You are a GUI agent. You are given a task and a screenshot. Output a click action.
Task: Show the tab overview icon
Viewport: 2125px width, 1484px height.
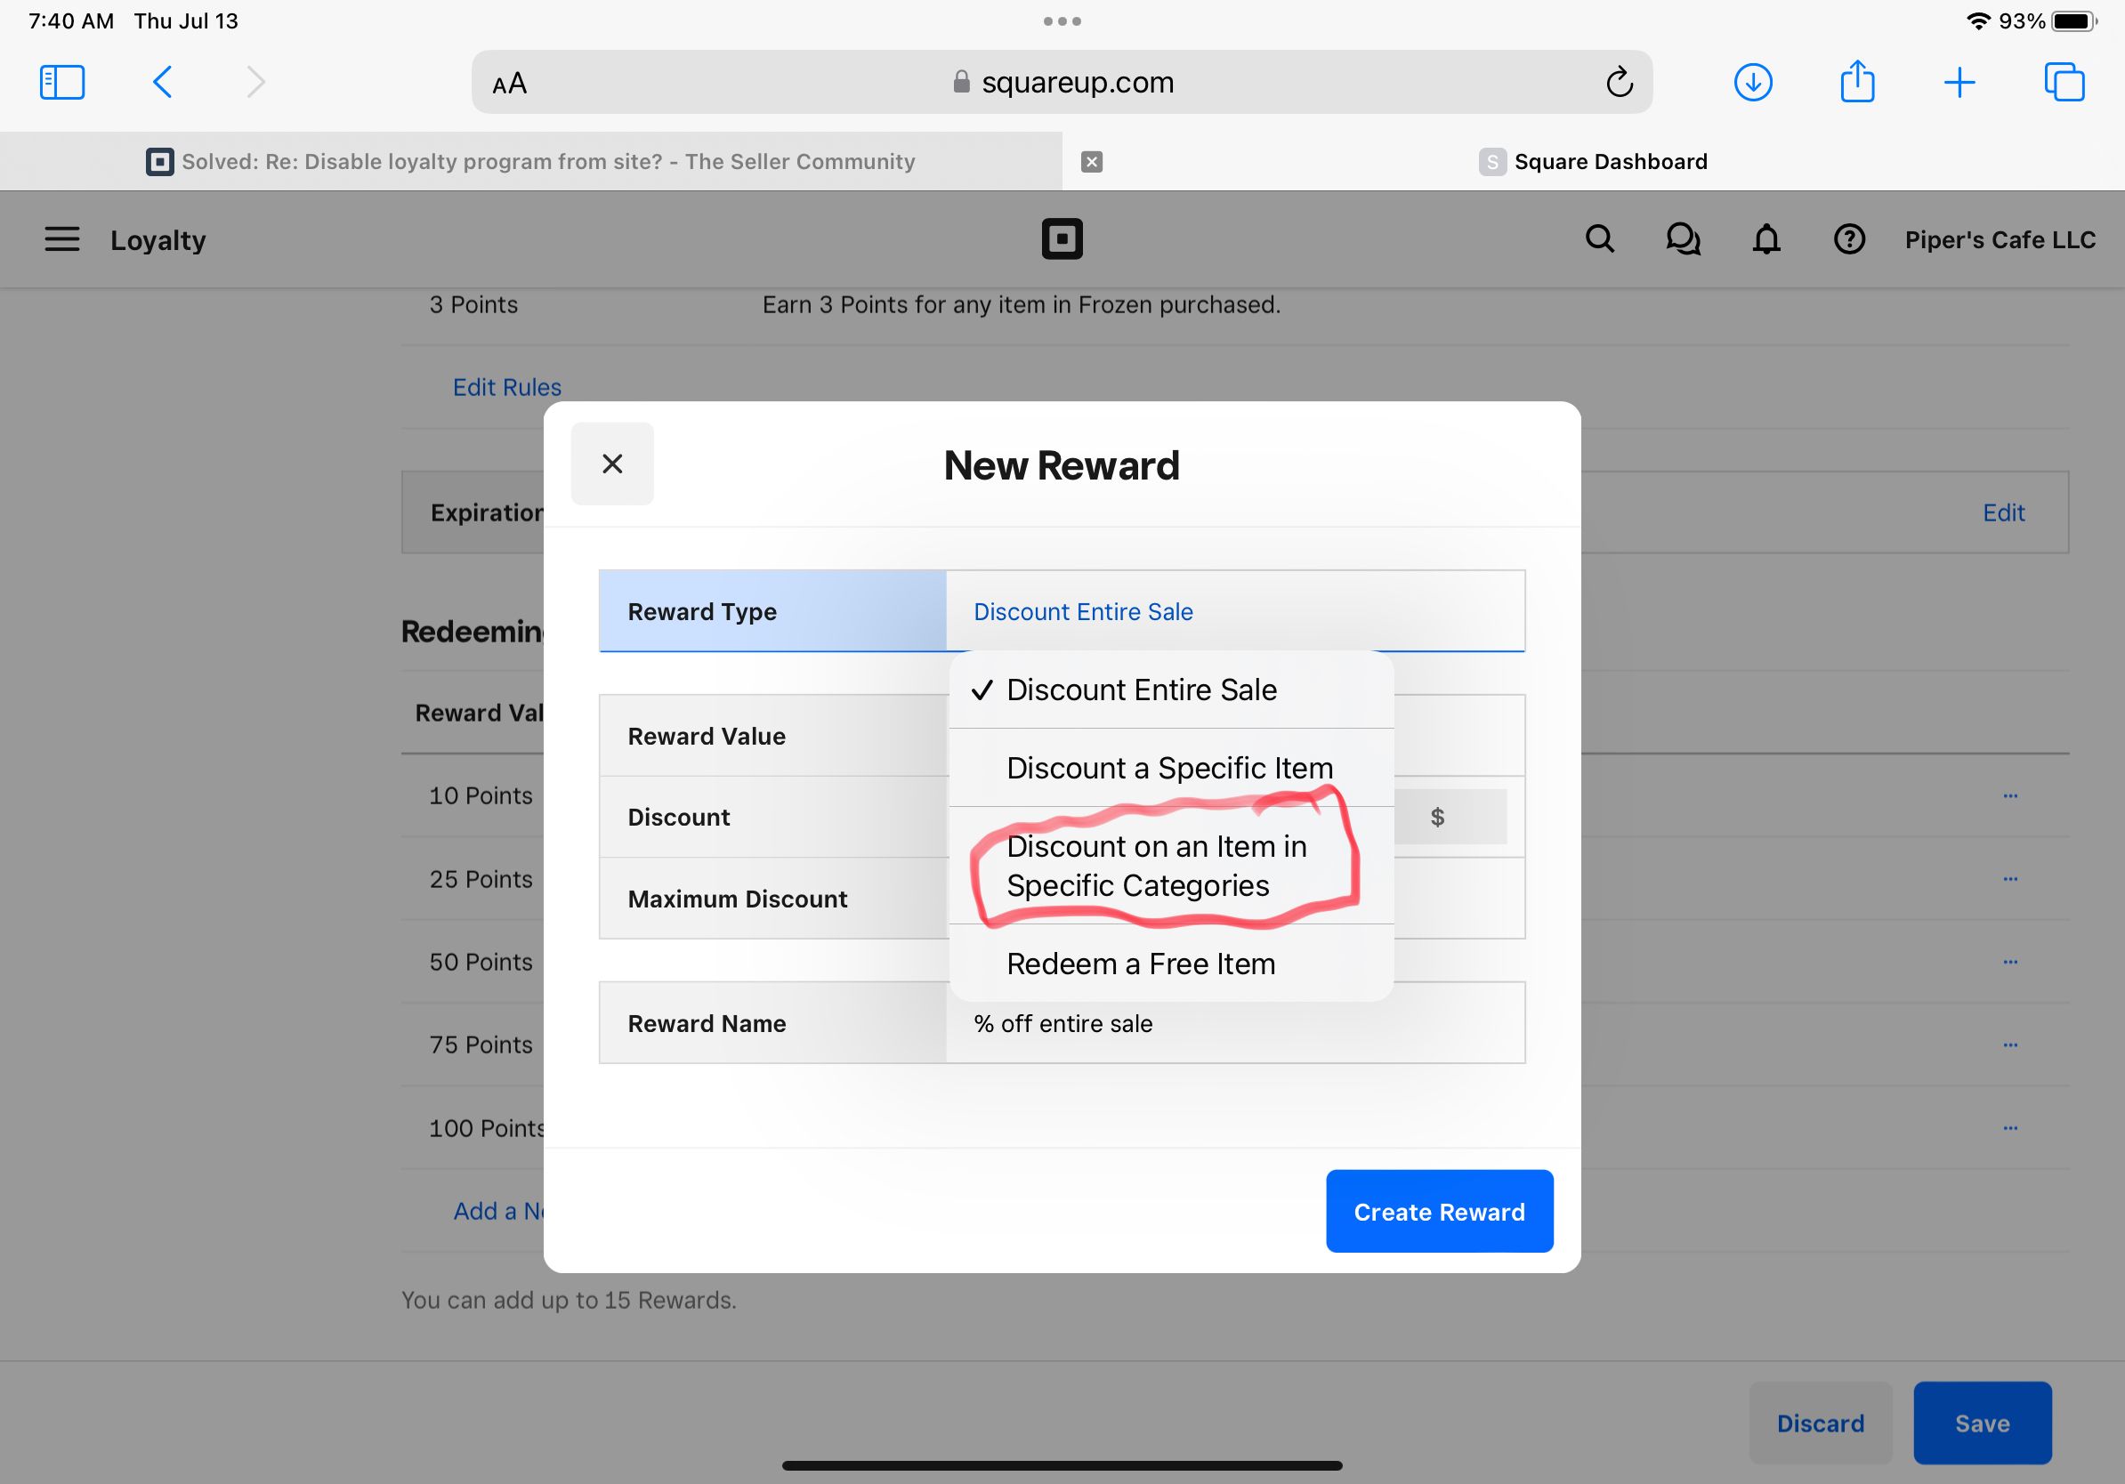pos(2064,83)
